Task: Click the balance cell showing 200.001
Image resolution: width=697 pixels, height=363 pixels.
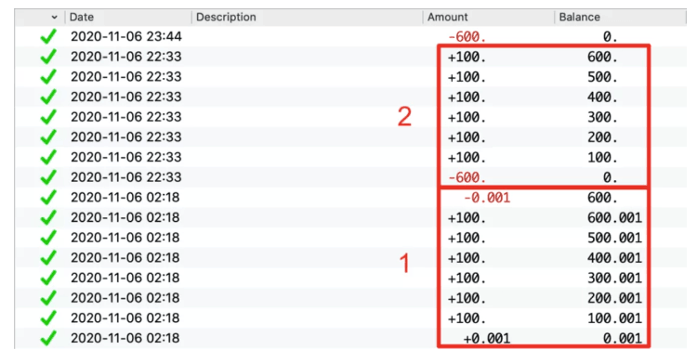Action: tap(615, 298)
